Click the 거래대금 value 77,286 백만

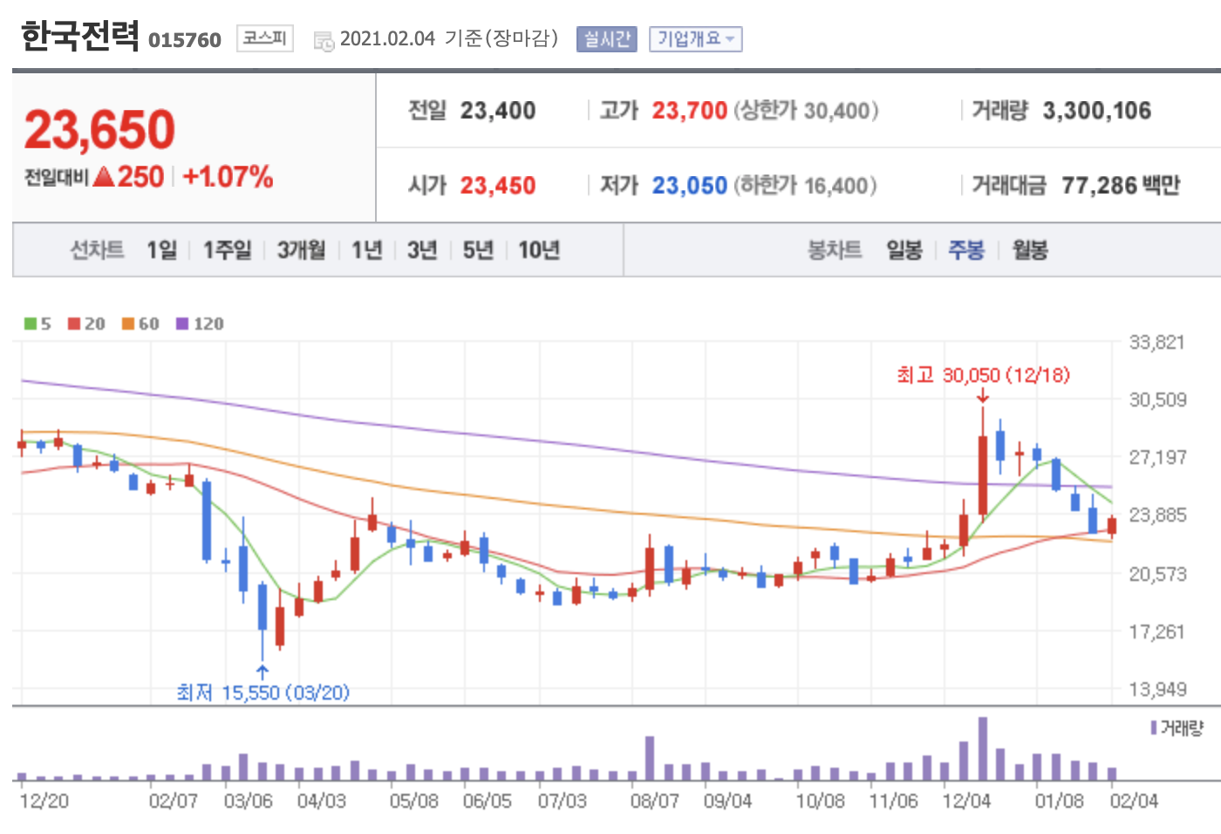[x=1121, y=186]
